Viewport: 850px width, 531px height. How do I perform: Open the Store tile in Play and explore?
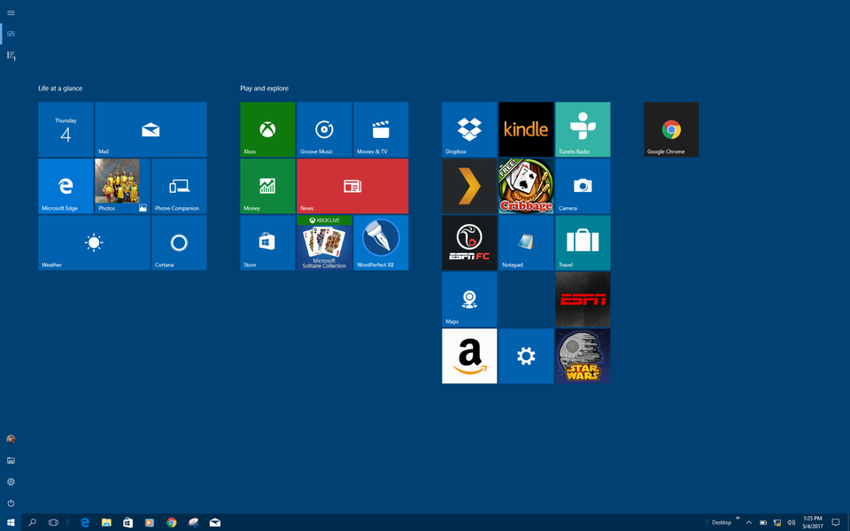tap(267, 242)
